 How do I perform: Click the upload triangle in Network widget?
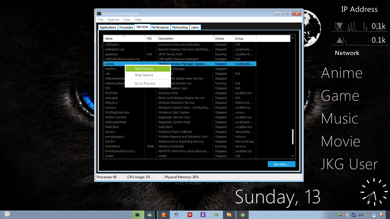point(339,40)
